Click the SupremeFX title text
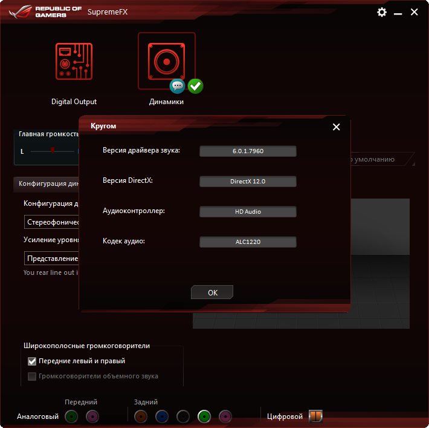Screen dimensions: 429x428 [108, 12]
